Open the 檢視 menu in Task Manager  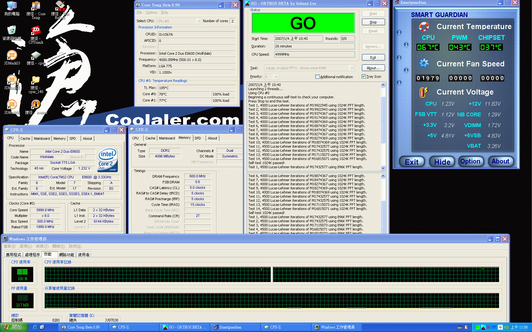click(42, 246)
